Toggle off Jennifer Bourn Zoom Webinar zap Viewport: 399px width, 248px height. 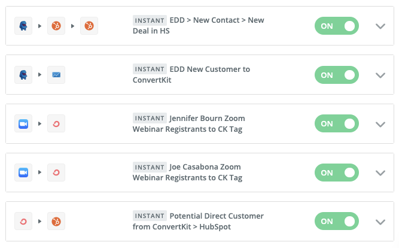click(x=336, y=123)
